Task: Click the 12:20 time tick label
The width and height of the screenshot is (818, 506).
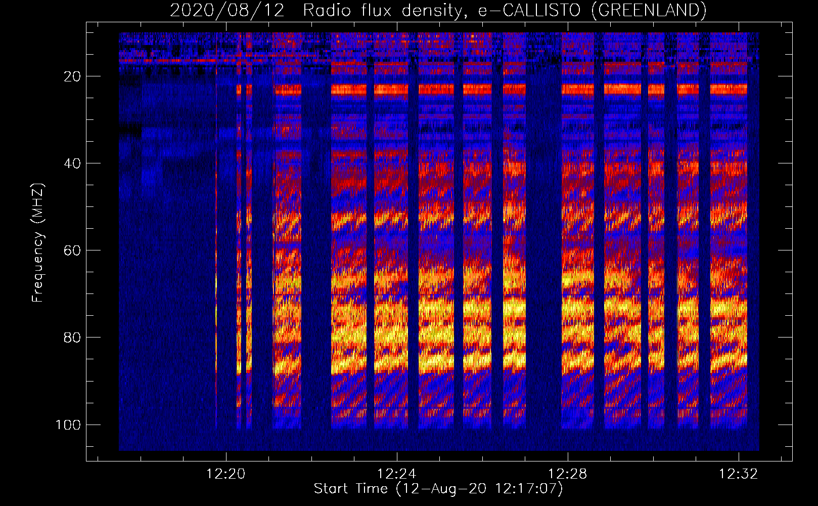Action: tap(225, 474)
